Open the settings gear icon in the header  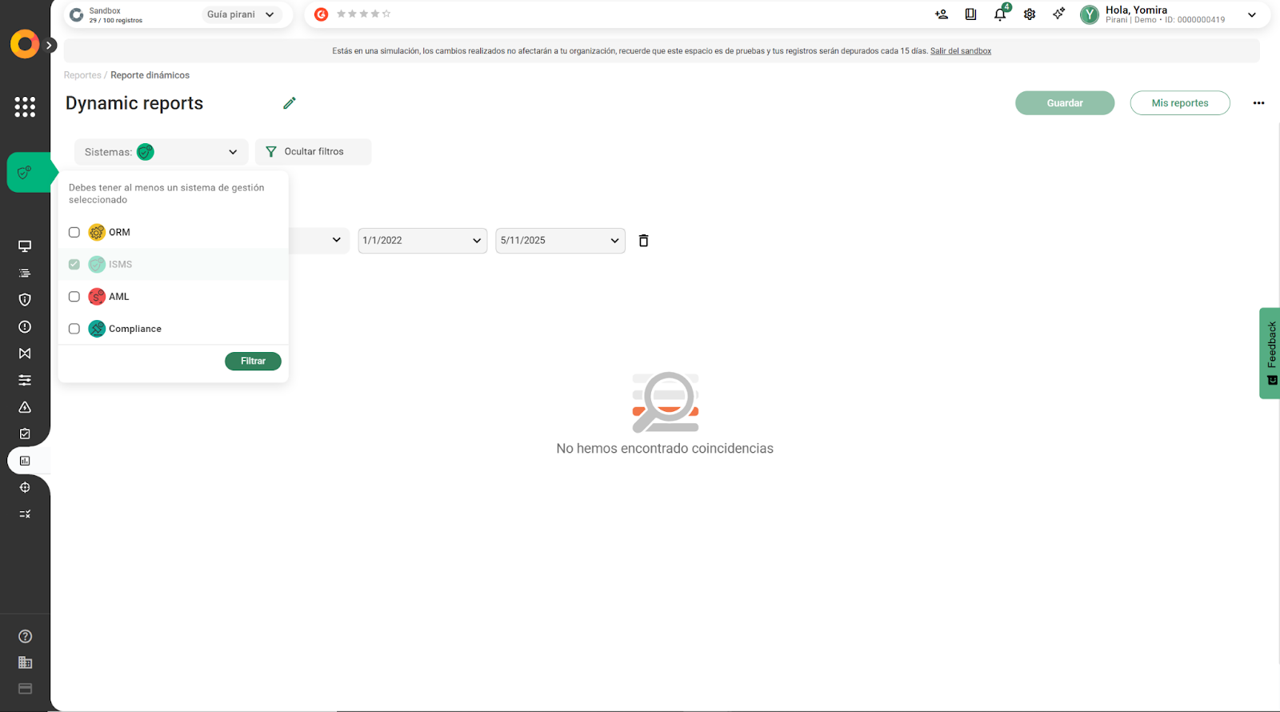(1030, 14)
